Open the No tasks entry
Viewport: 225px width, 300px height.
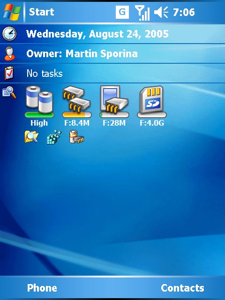tap(112, 74)
